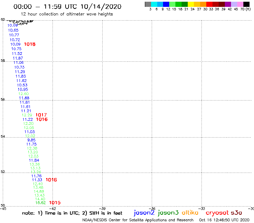Click the wave height value 12.29
This screenshot has height=223, width=254.
27,115
